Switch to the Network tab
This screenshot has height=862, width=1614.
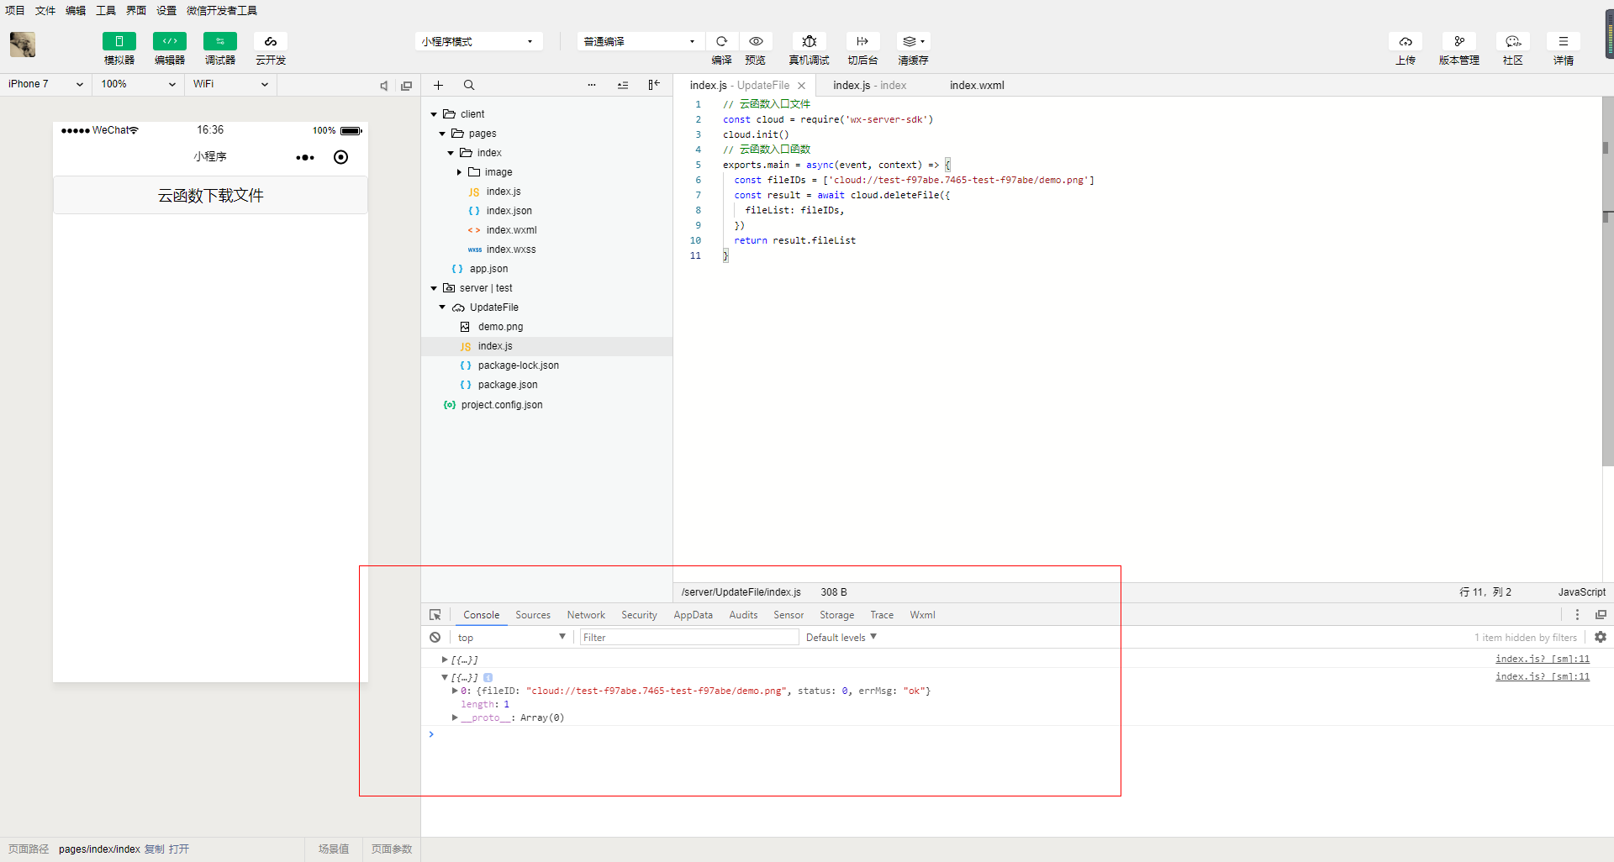pos(586,615)
